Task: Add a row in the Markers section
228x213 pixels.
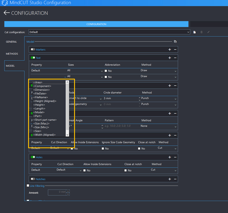Action: [170, 50]
